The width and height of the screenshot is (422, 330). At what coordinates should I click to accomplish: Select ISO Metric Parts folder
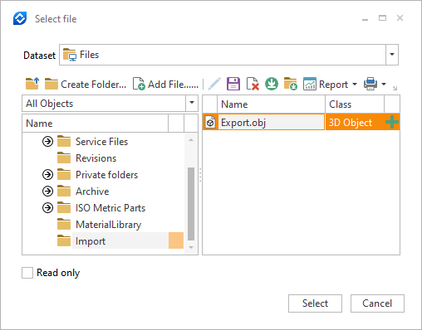(110, 208)
